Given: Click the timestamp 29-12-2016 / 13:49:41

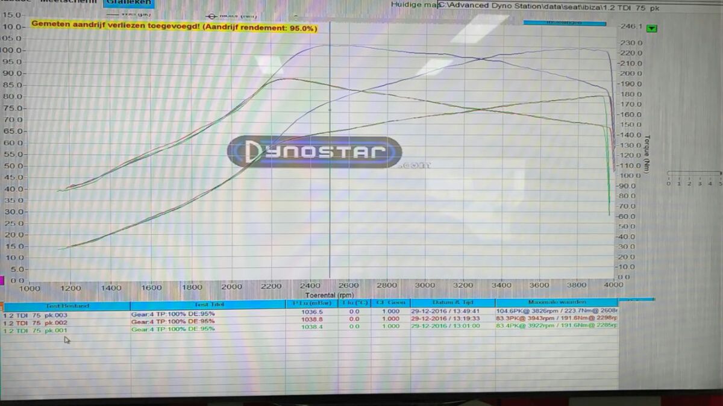Looking at the screenshot, I should coord(445,311).
